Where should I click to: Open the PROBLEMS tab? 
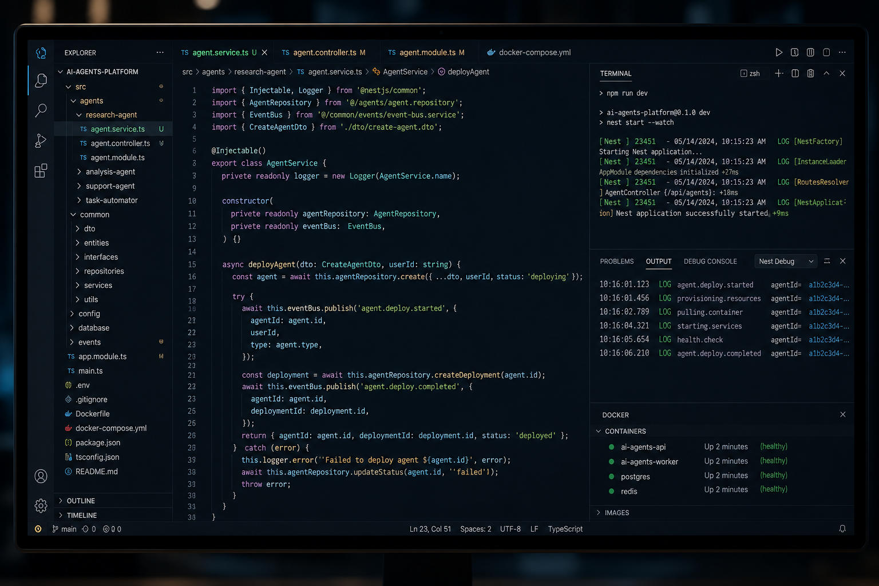pos(617,262)
